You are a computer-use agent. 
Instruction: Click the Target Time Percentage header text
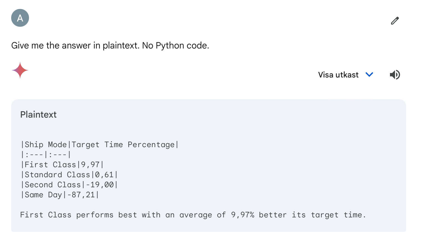[123, 145]
